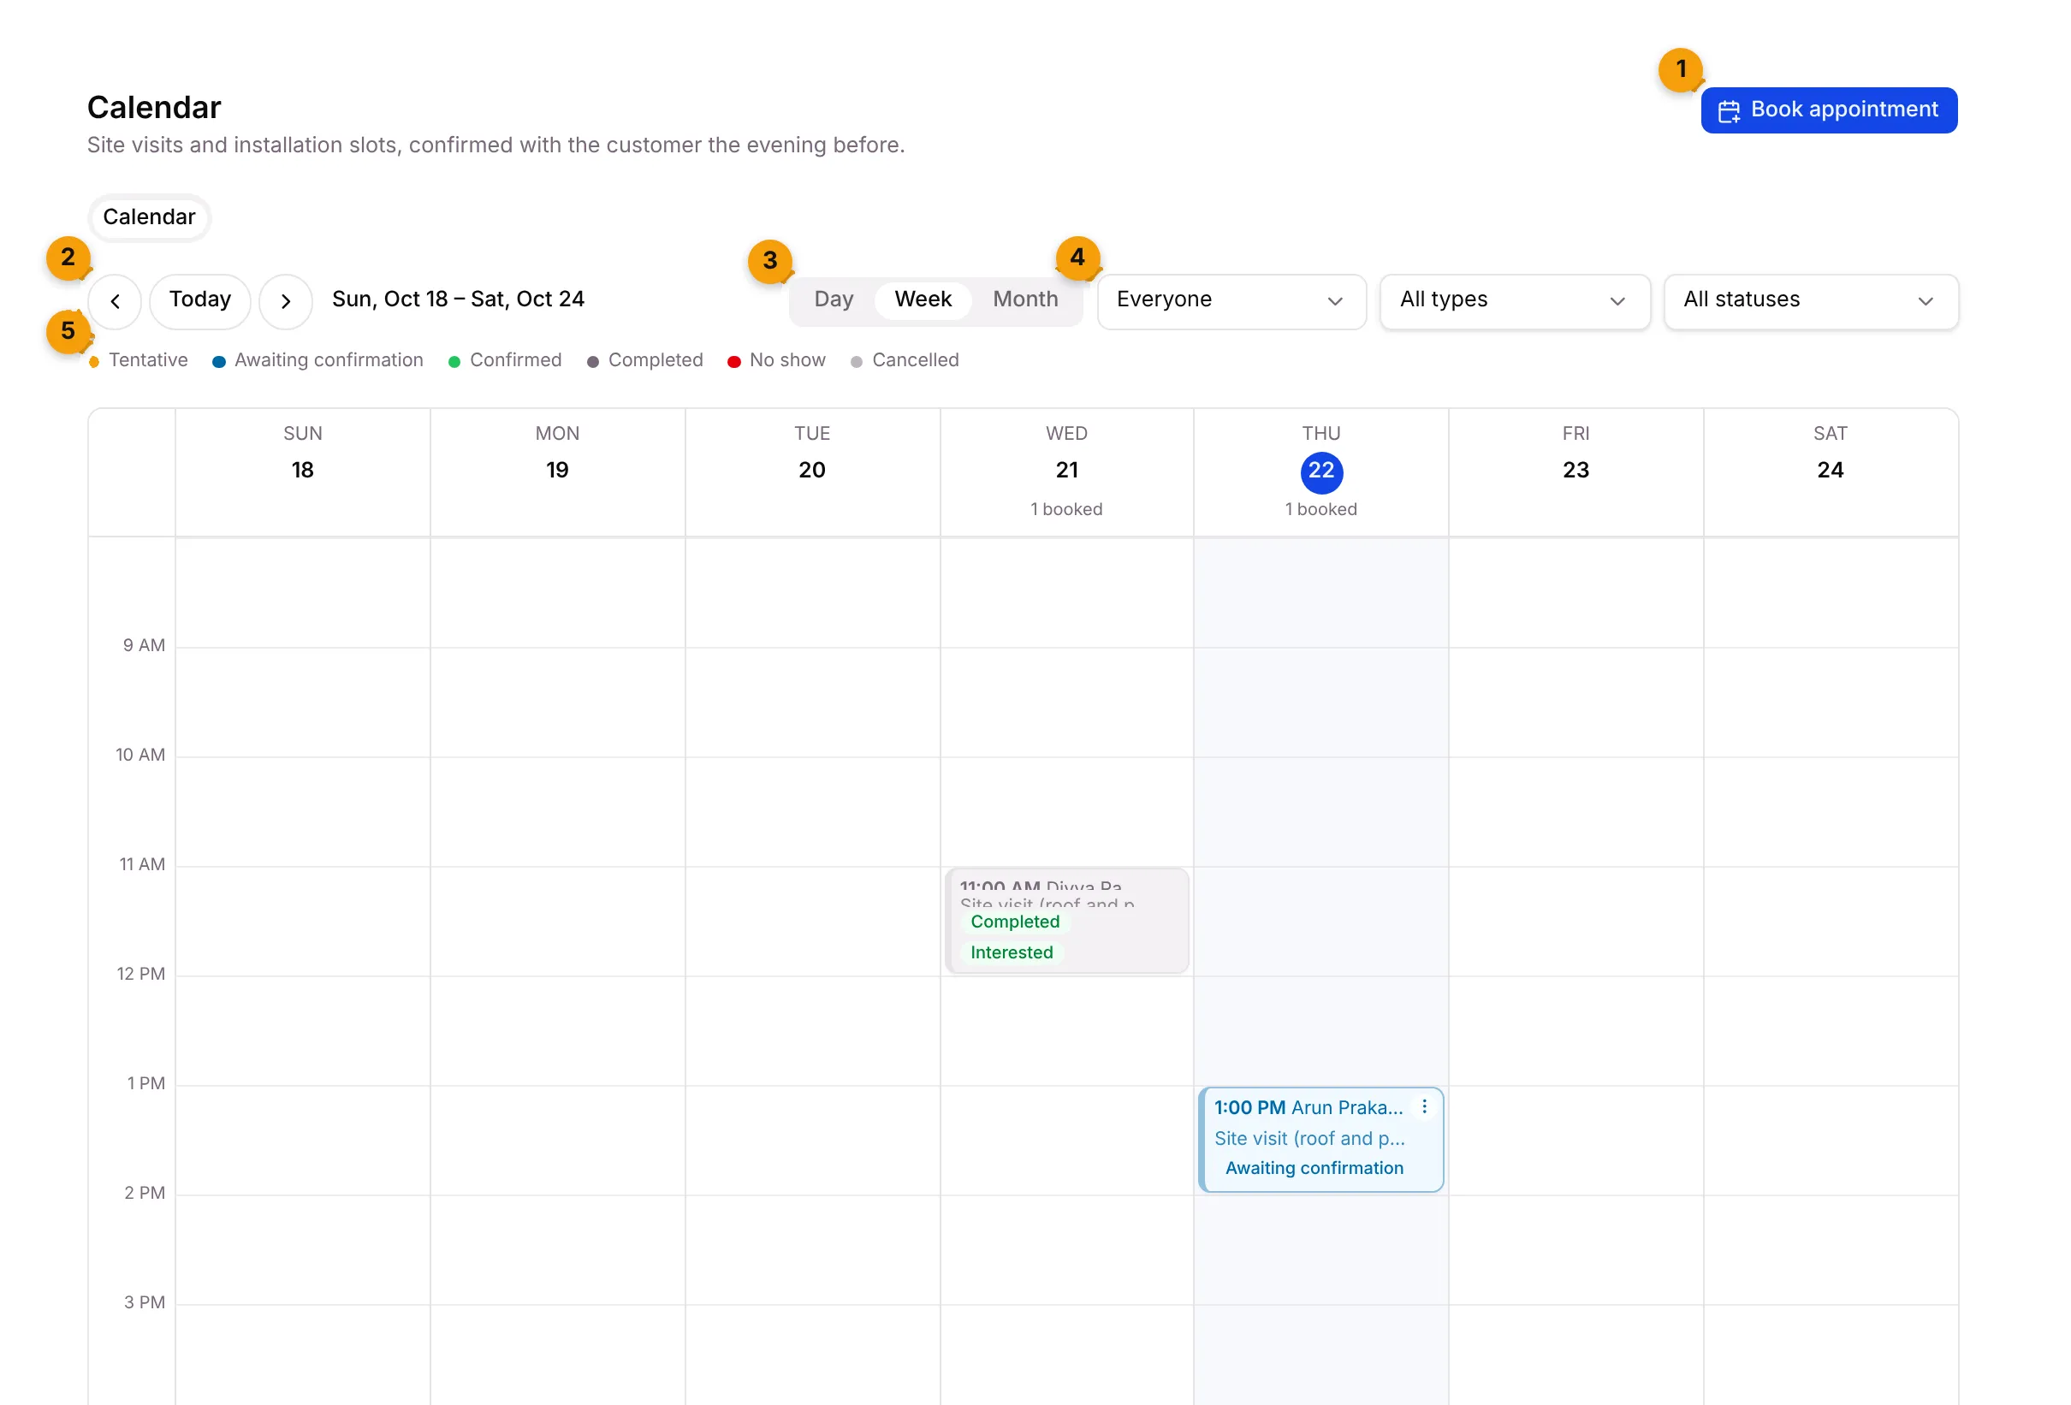
Task: Select the Calendar tab
Action: [149, 217]
